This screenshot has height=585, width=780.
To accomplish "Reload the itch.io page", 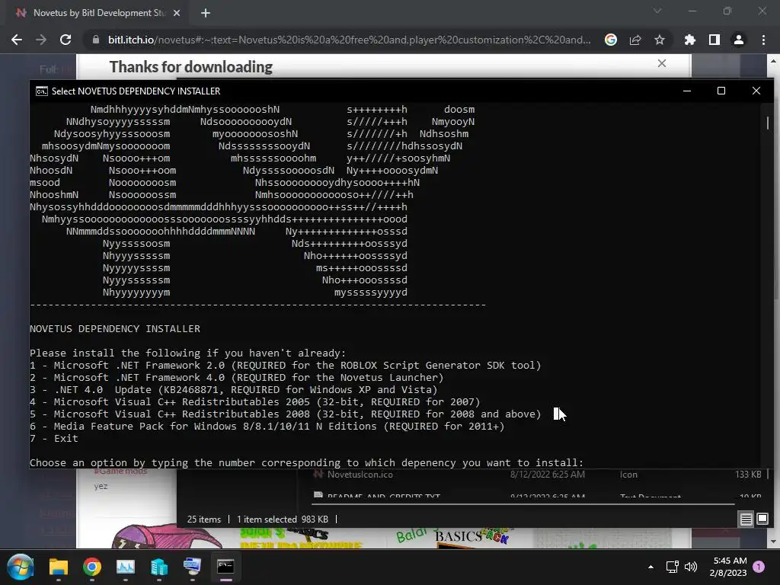I will point(66,40).
